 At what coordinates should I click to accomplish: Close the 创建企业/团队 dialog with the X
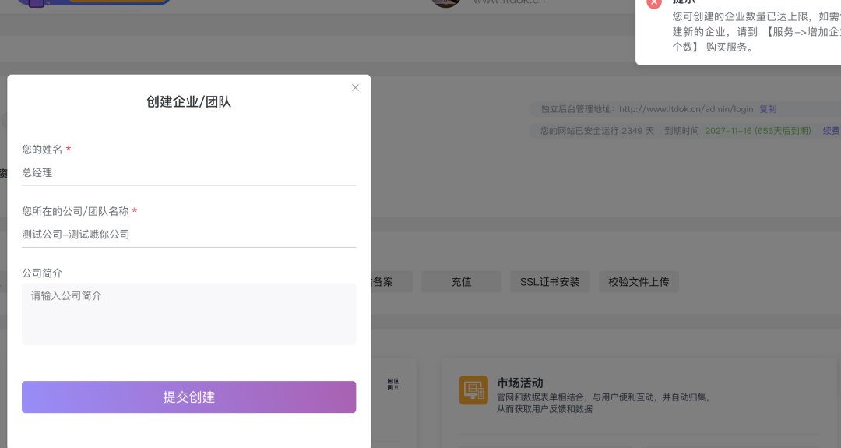click(355, 88)
